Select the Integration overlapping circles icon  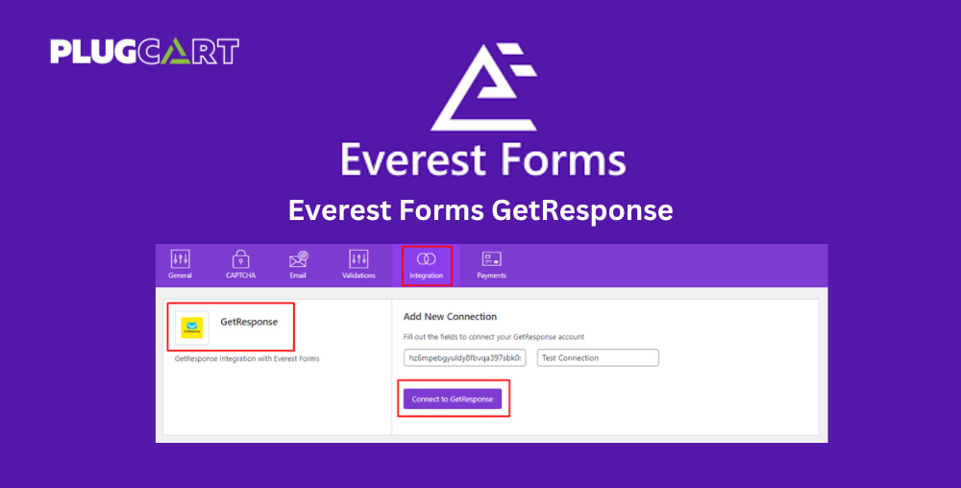point(426,259)
